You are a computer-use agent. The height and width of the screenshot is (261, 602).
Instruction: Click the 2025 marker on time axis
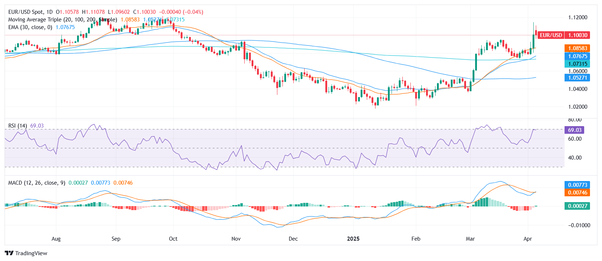353,239
